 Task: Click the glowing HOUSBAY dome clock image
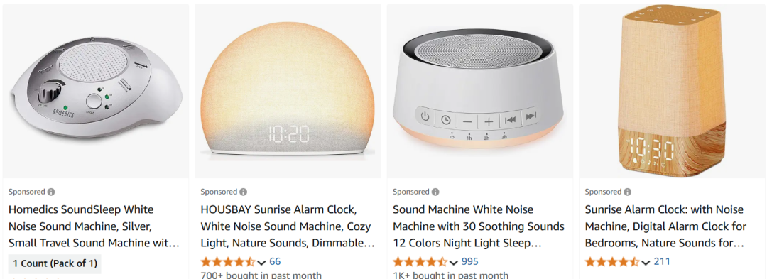tap(288, 91)
